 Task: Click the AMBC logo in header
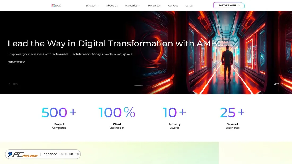(x=56, y=5)
